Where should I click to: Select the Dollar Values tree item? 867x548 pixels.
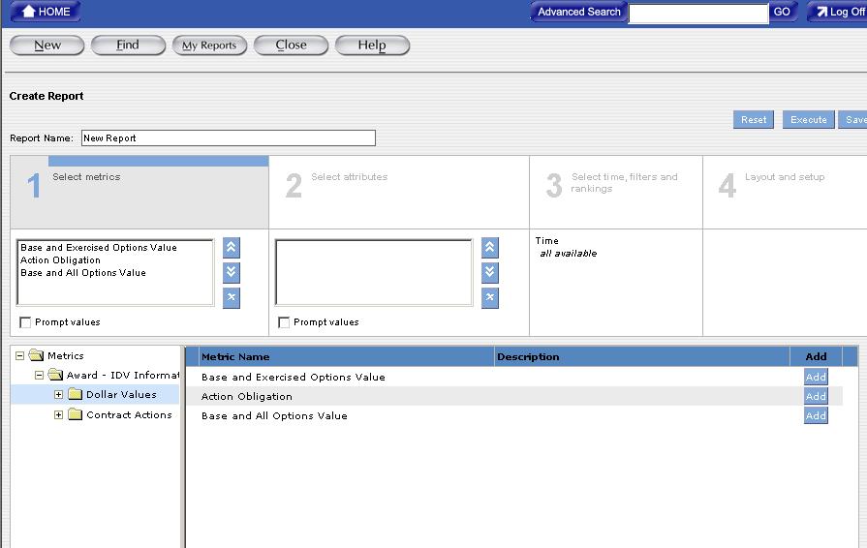point(121,394)
